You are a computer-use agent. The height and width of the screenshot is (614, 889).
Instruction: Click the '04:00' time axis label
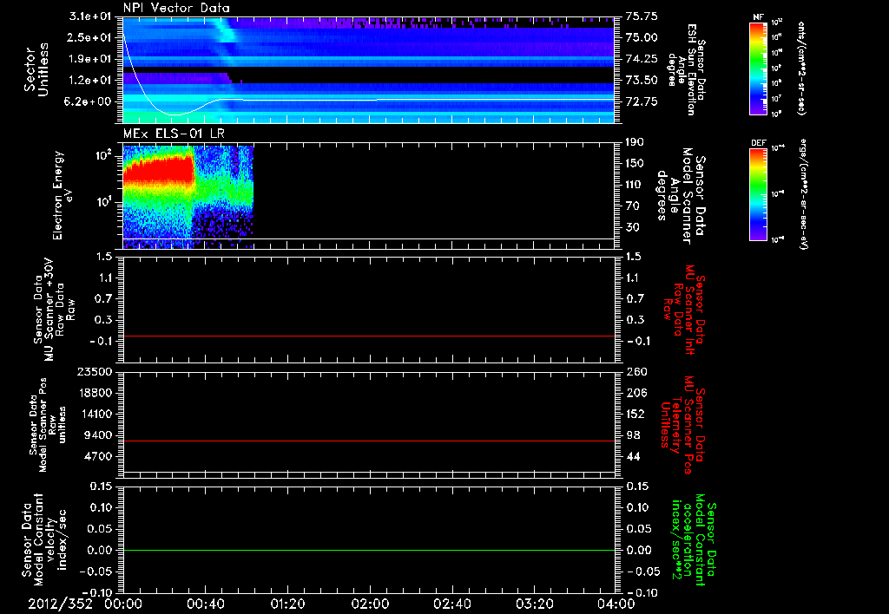click(x=616, y=604)
